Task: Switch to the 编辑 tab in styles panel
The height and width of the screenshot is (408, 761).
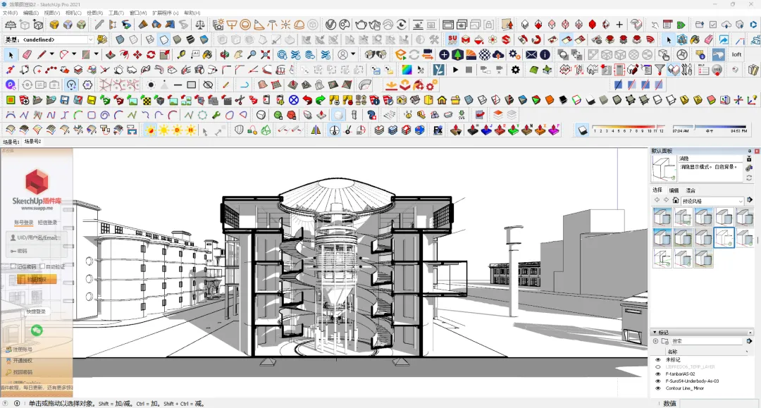Action: tap(674, 190)
